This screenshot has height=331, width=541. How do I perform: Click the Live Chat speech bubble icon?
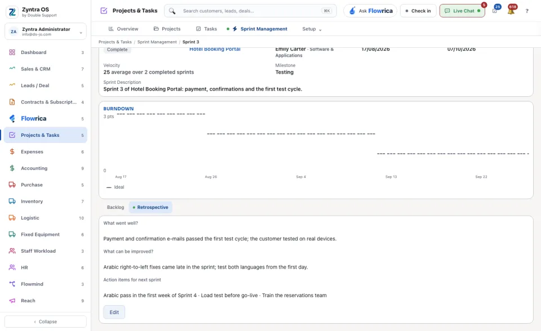447,11
